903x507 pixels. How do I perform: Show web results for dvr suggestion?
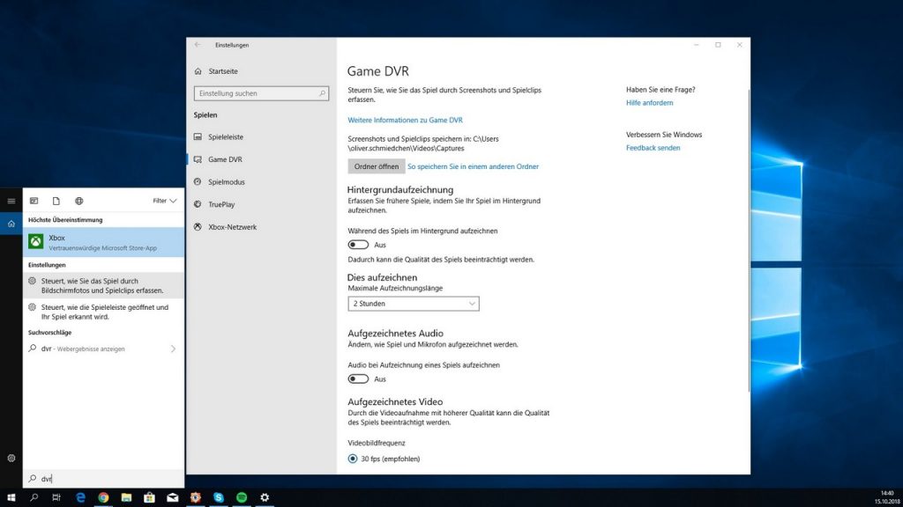point(104,349)
